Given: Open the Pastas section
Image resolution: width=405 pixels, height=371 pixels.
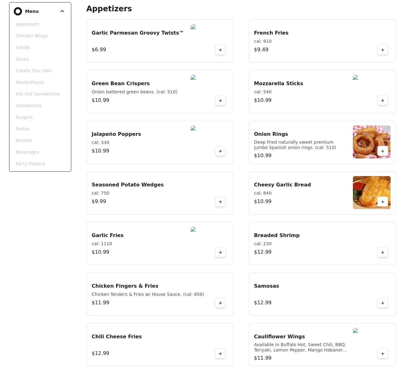Looking at the screenshot, I should [23, 129].
